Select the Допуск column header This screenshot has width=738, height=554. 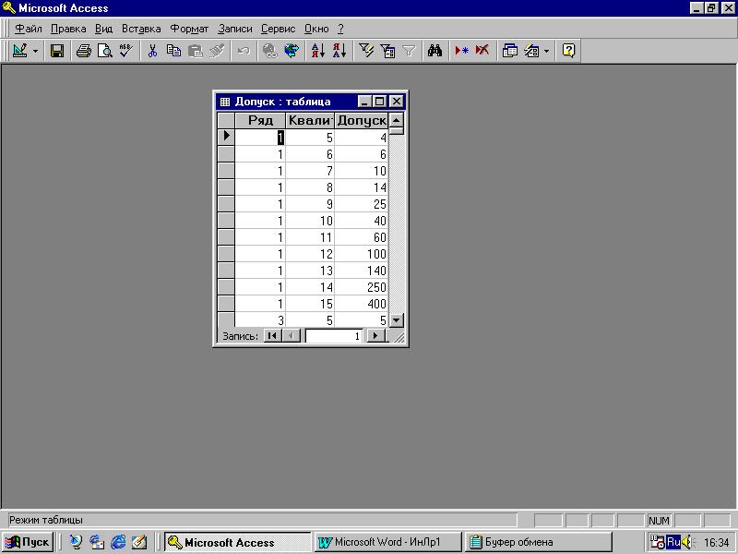pyautogui.click(x=362, y=120)
